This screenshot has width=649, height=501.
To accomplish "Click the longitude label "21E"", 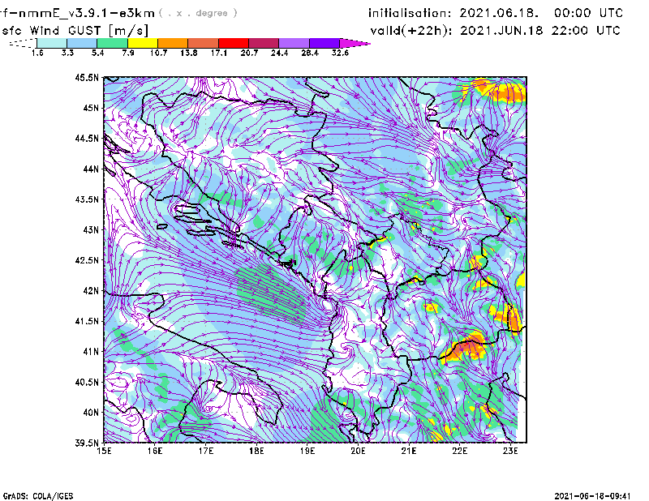I will pos(409,451).
